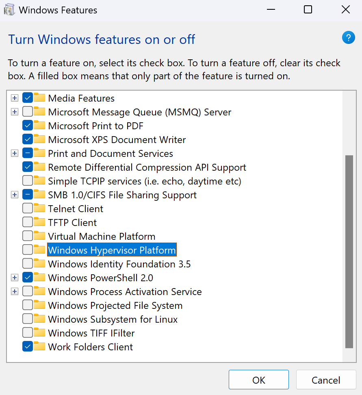Click the Media Features folder icon
This screenshot has width=362, height=395.
(39, 98)
